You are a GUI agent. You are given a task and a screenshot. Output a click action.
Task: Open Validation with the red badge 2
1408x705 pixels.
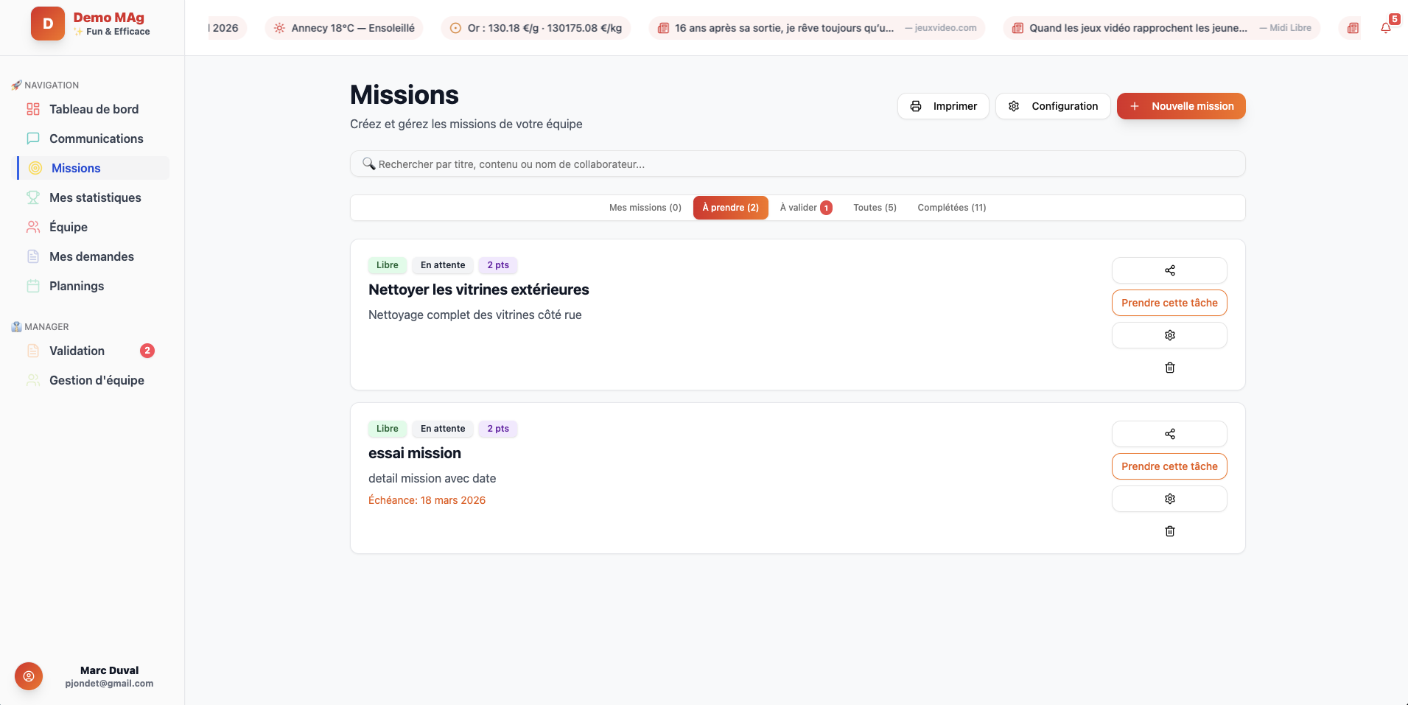[77, 351]
